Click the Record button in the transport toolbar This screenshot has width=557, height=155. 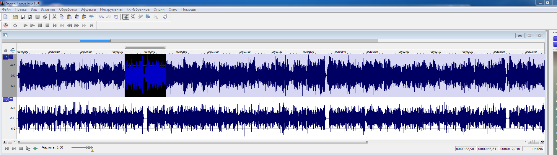pos(6,25)
